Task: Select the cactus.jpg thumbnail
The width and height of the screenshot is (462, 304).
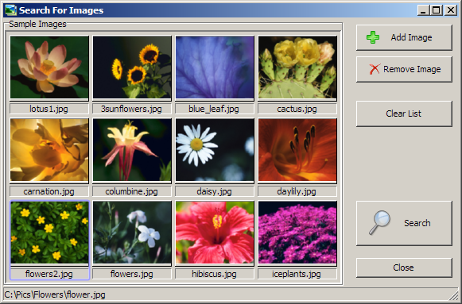Action: click(297, 67)
